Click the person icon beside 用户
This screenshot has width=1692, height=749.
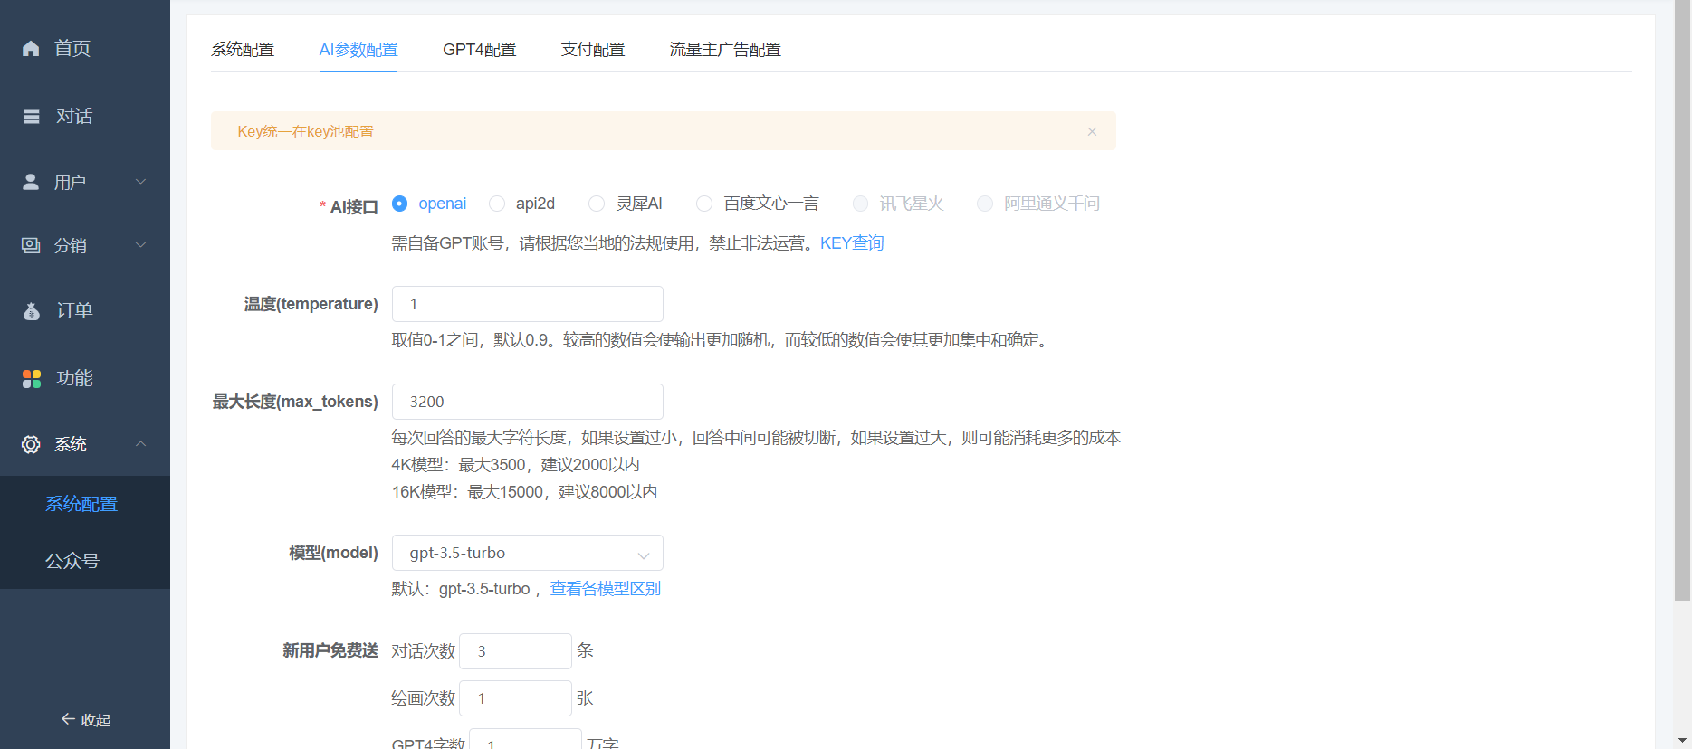(x=31, y=182)
